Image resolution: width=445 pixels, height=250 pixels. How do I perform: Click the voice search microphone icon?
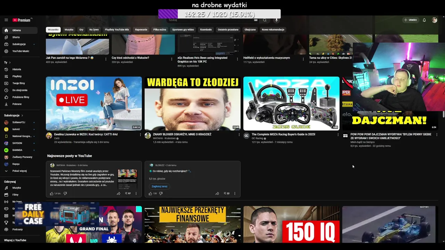point(277,20)
